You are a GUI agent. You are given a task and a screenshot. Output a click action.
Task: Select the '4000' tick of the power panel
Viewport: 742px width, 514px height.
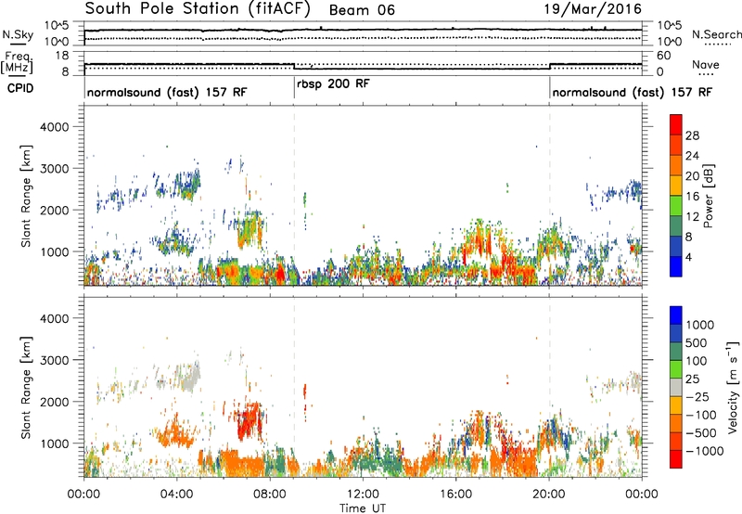(54, 127)
